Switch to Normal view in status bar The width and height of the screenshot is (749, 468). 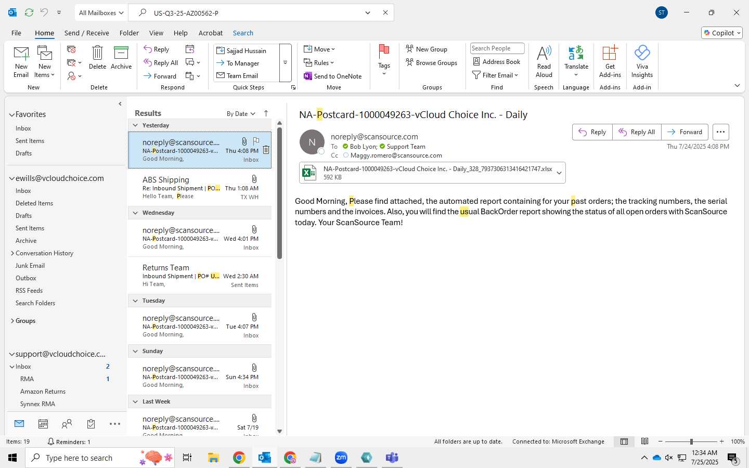624,441
